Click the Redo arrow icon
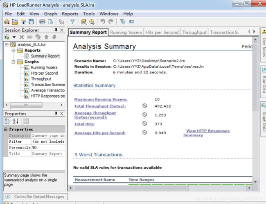This screenshot has height=204, width=266. 111,22
